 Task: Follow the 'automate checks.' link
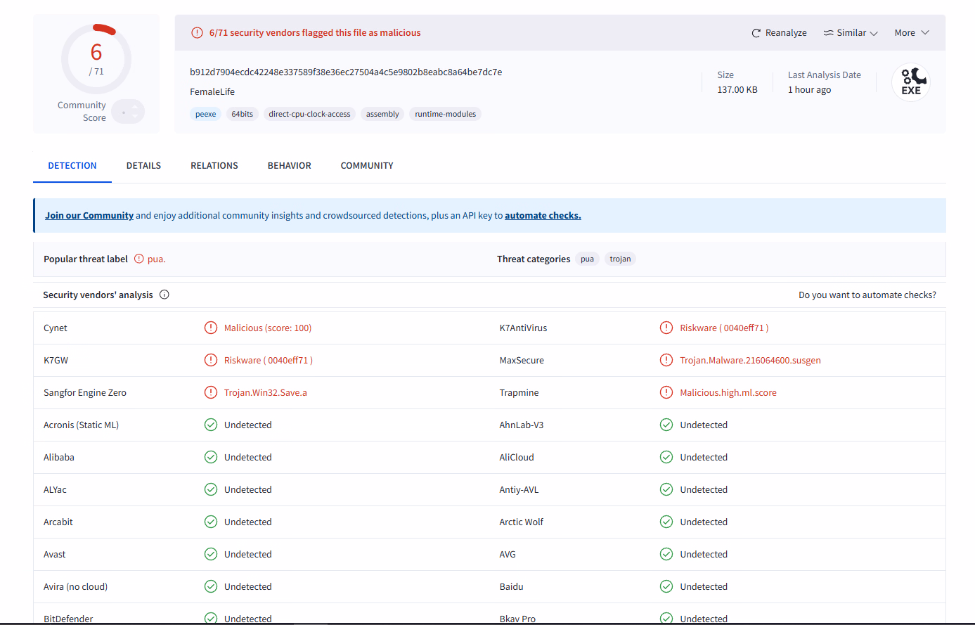(543, 216)
